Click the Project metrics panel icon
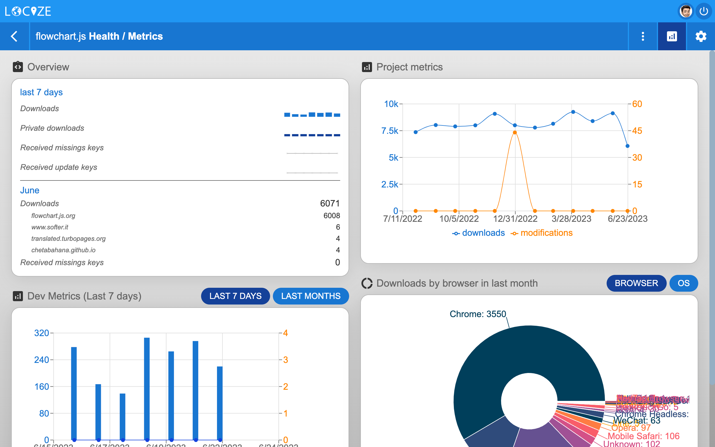Image resolution: width=715 pixels, height=447 pixels. (367, 67)
